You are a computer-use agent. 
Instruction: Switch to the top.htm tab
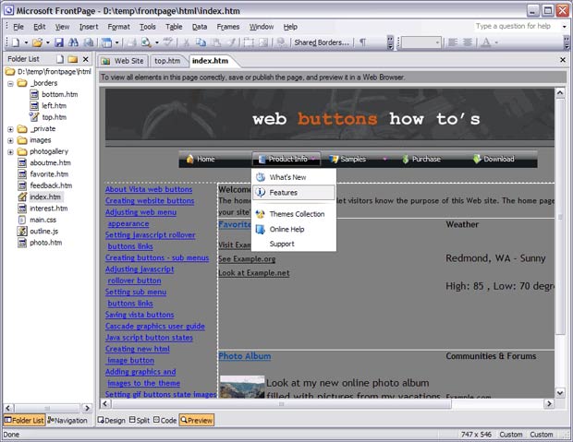[167, 61]
